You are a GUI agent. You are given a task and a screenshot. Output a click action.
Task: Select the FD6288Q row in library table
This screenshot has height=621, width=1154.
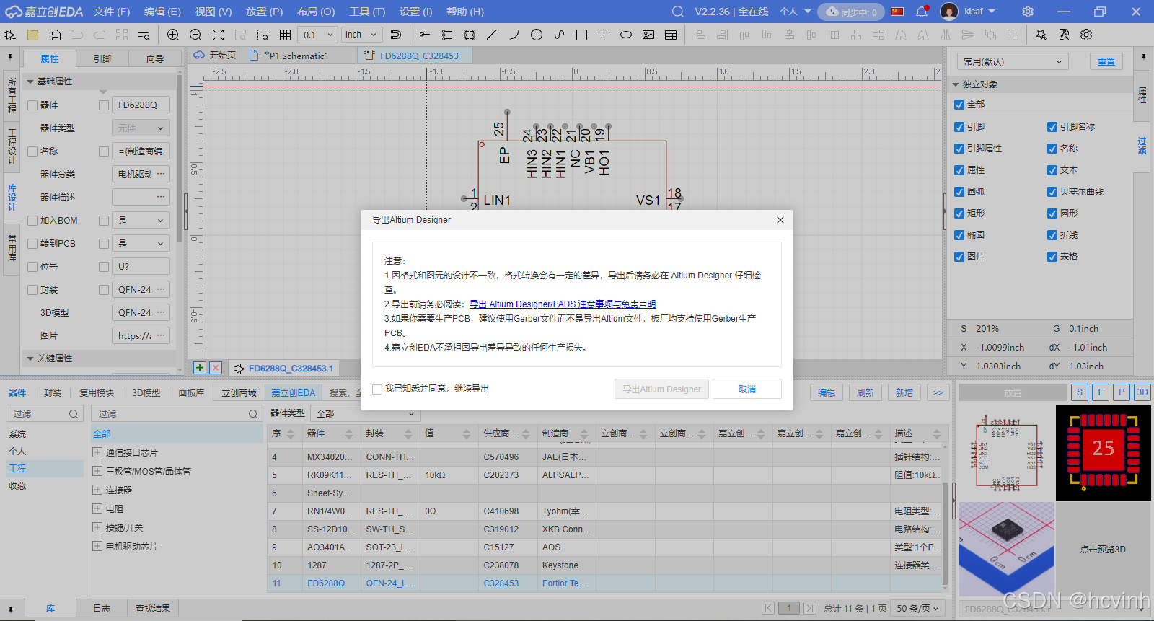click(604, 583)
